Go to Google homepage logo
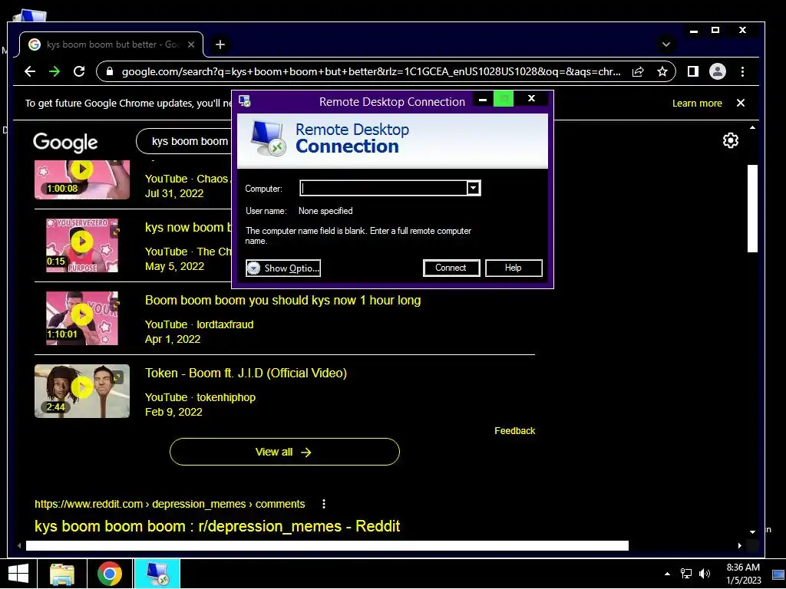Screen dimensions: 786x589 click(65, 142)
